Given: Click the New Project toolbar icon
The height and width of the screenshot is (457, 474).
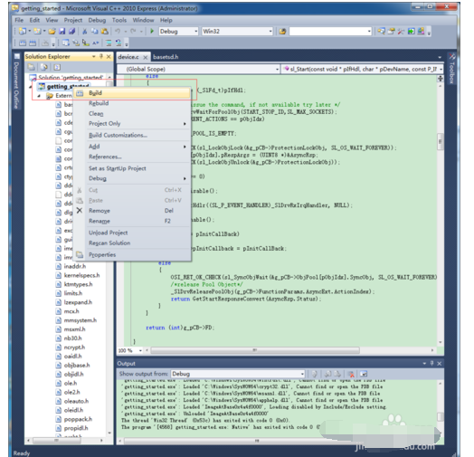Looking at the screenshot, I should tap(23, 31).
